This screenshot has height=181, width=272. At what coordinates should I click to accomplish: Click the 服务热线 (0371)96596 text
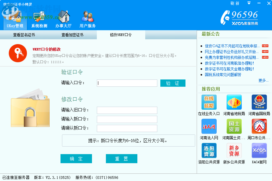click(97, 178)
